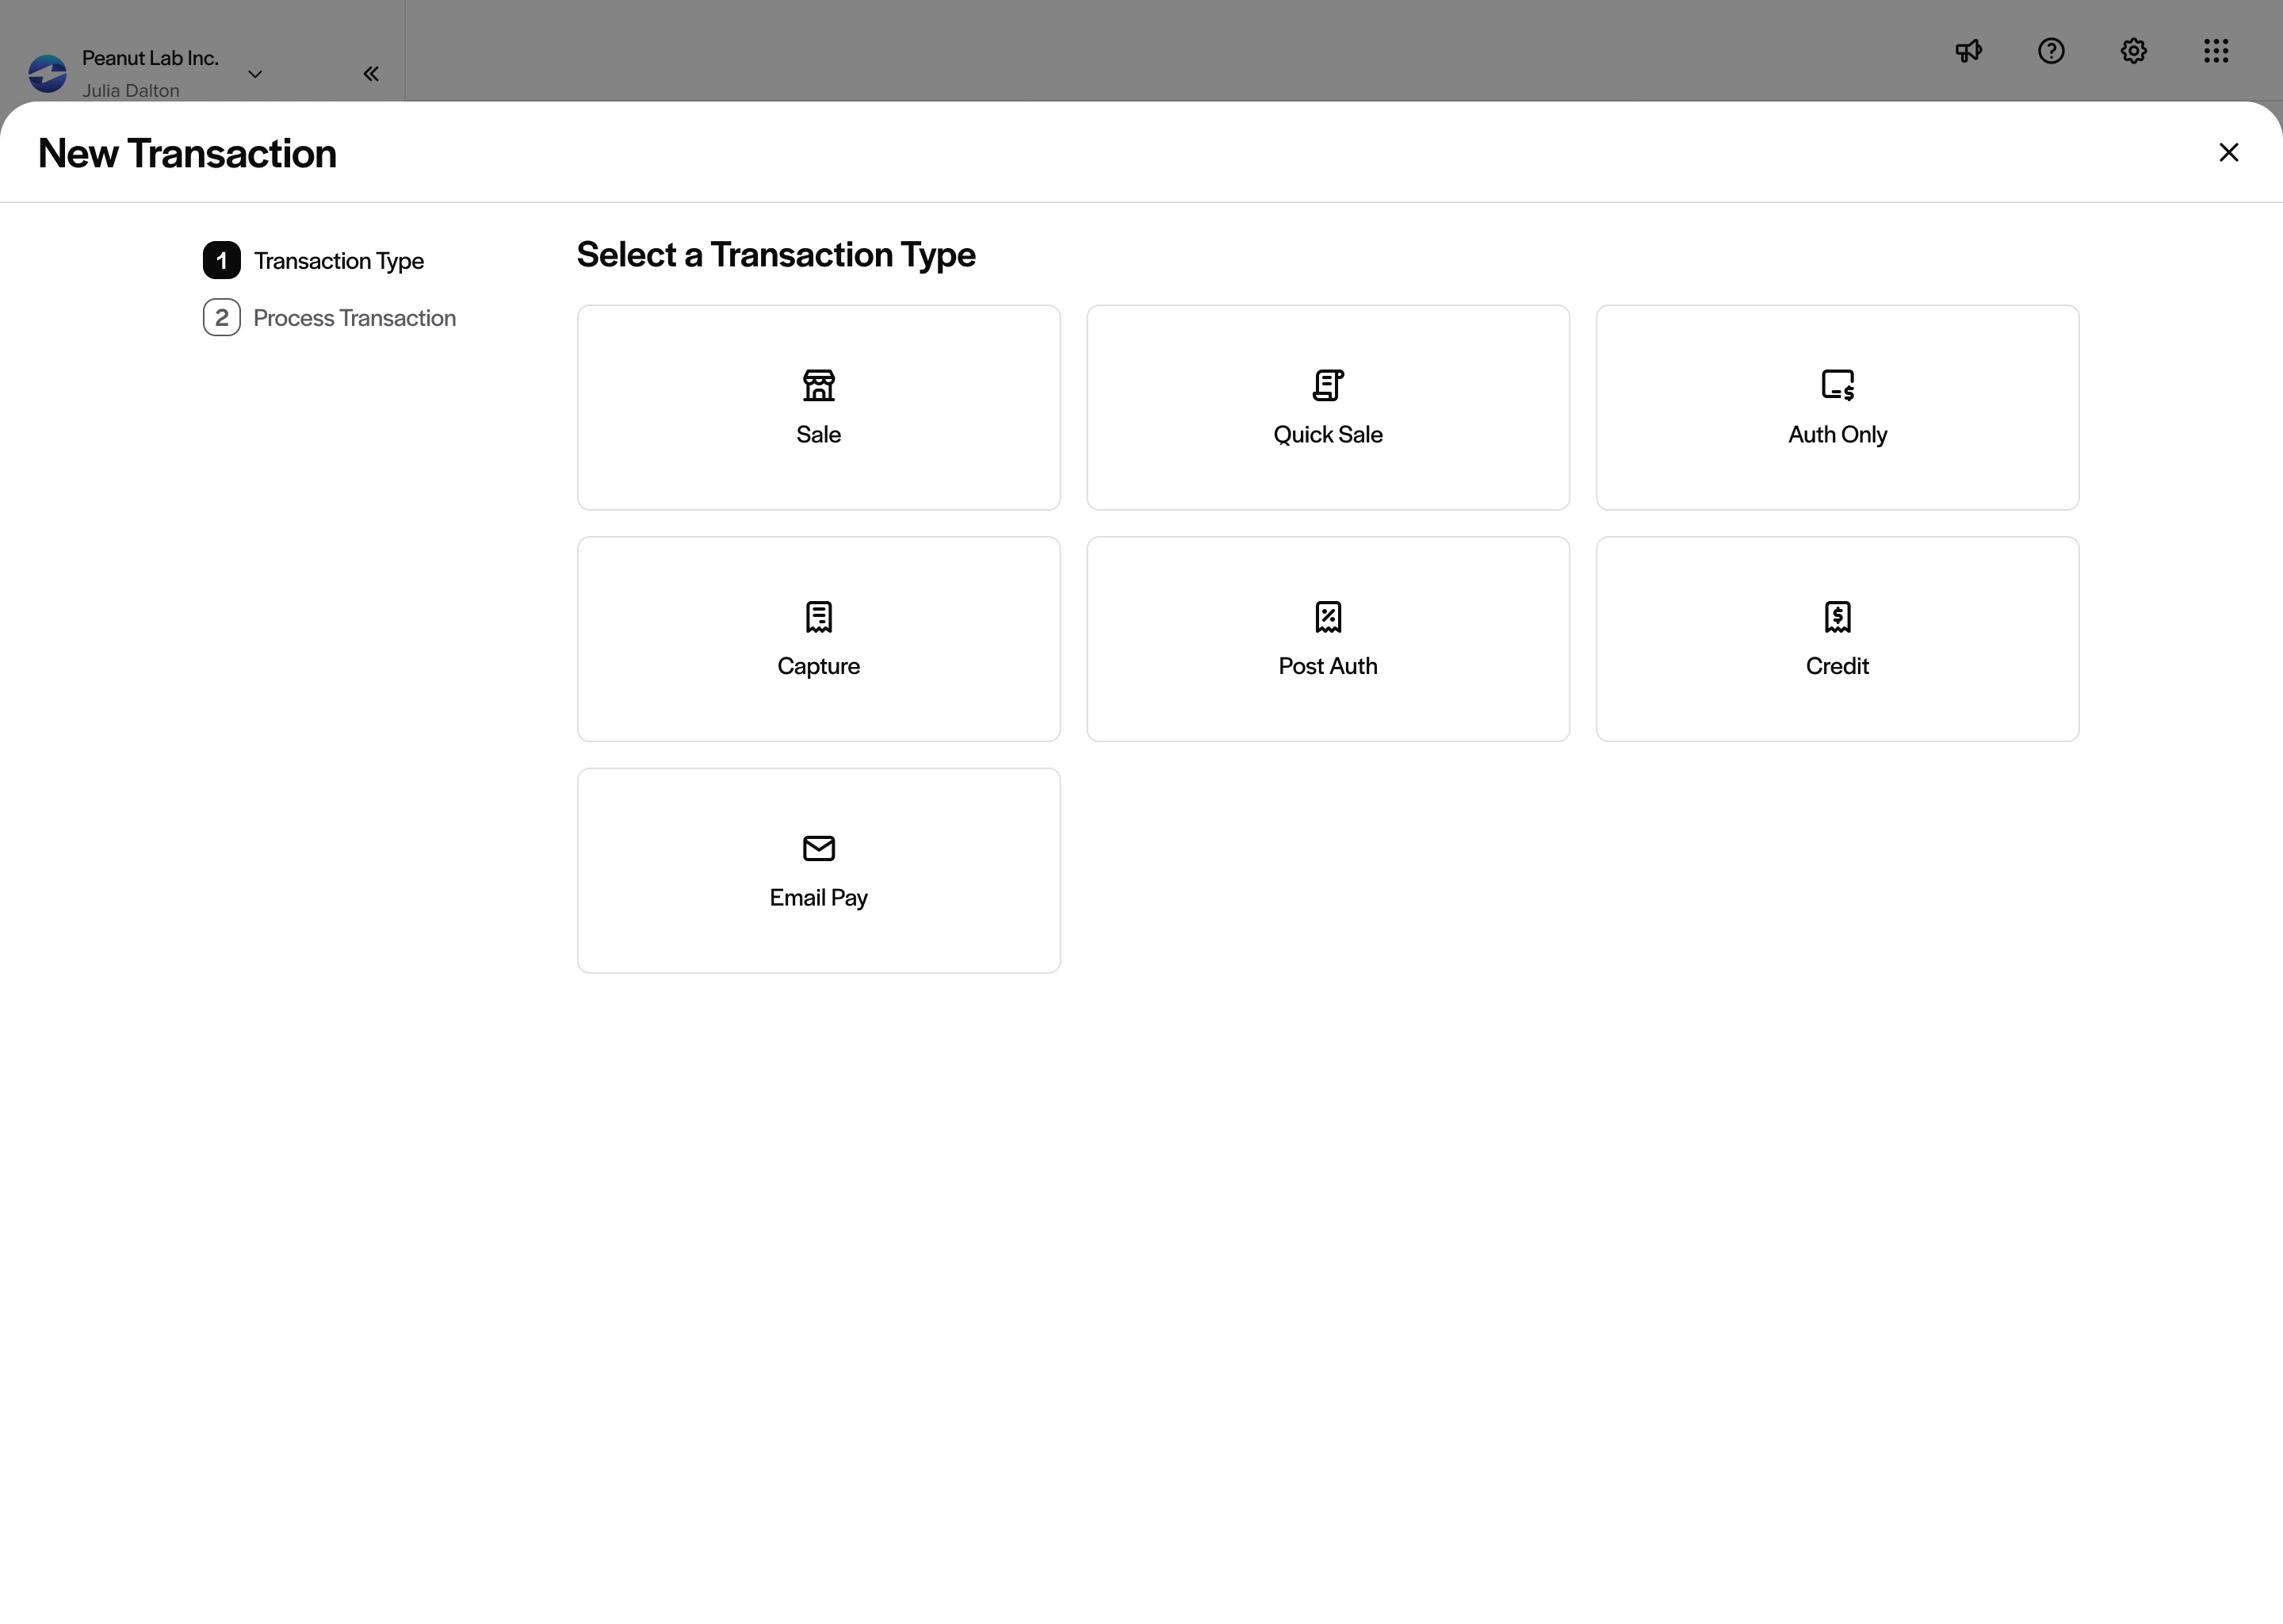Select step 2 Process Transaction
The width and height of the screenshot is (2283, 1624).
330,318
